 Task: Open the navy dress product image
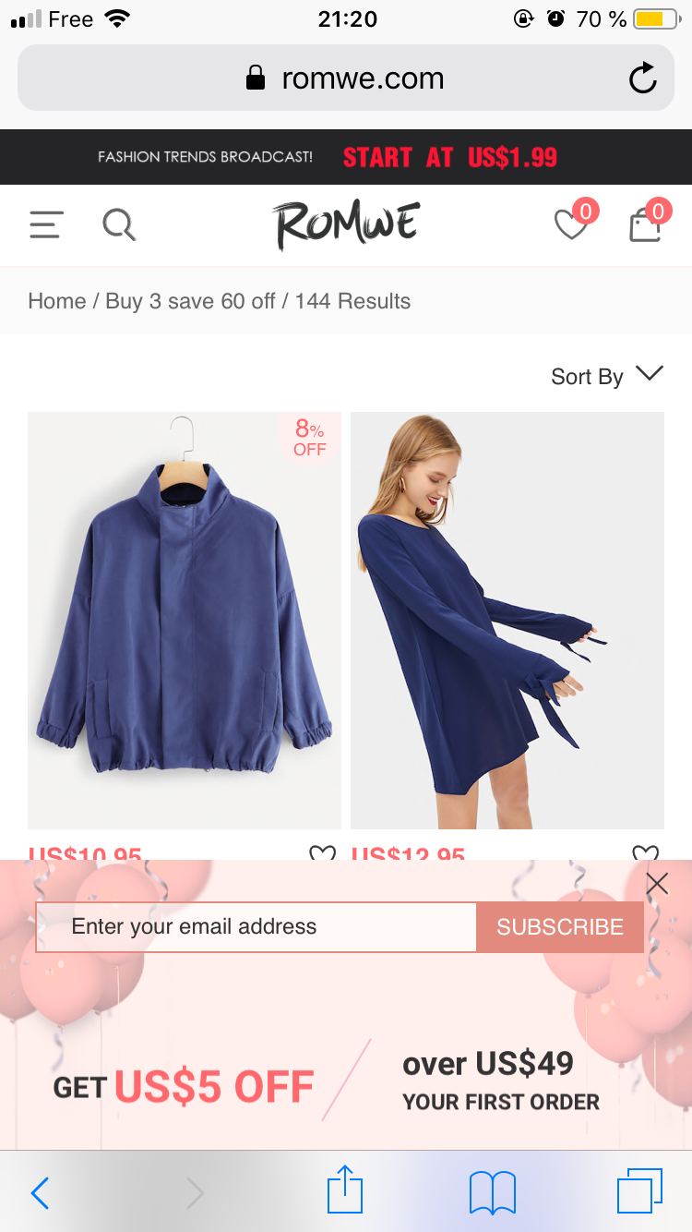pyautogui.click(x=507, y=621)
